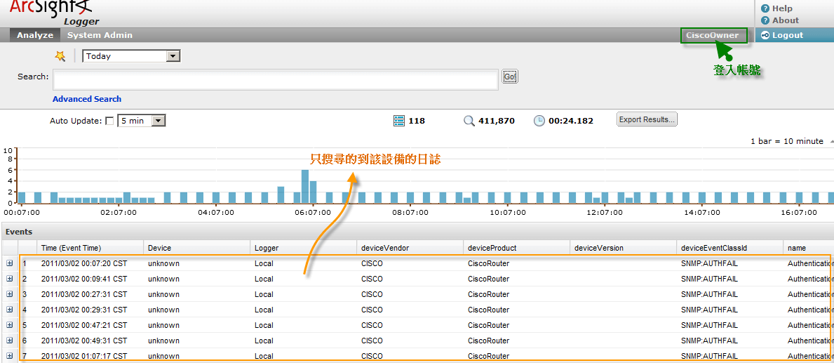Click the Help question mark icon
Screen dimensions: 834x363
(765, 8)
